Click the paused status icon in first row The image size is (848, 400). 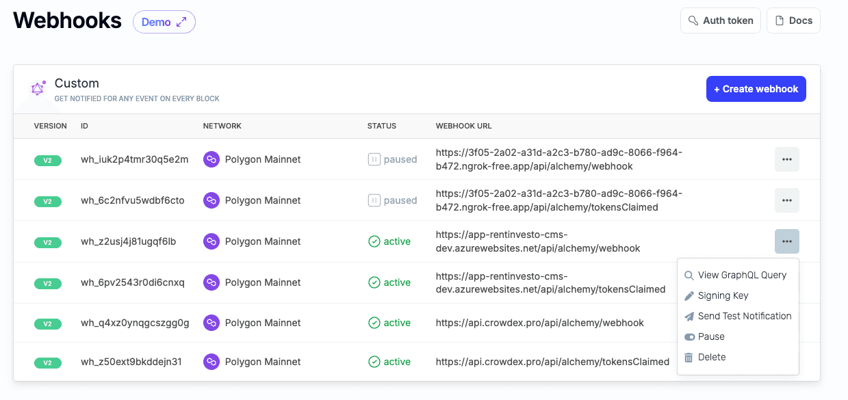[x=374, y=159]
